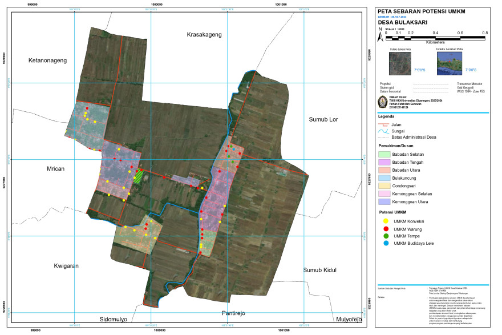Click the Universitas Diponegoro logo emblem
502x335 pixels.
coord(382,102)
